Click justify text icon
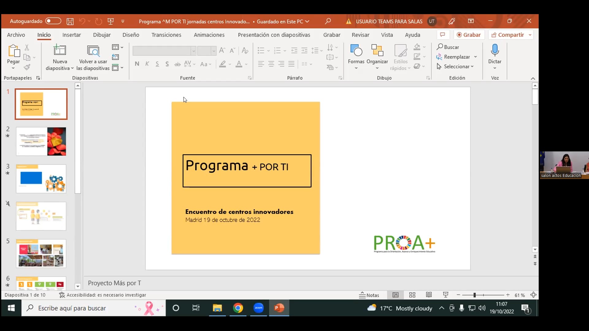 coord(291,64)
